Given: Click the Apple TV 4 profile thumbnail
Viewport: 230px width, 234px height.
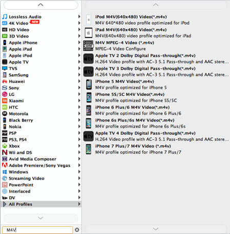Looking at the screenshot, I should (x=89, y=136).
